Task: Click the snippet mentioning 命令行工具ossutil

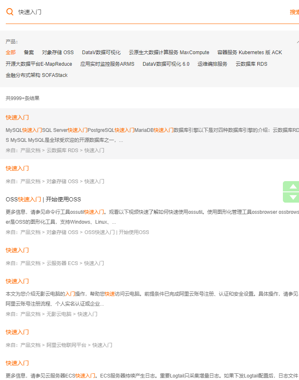Action: [x=152, y=217]
